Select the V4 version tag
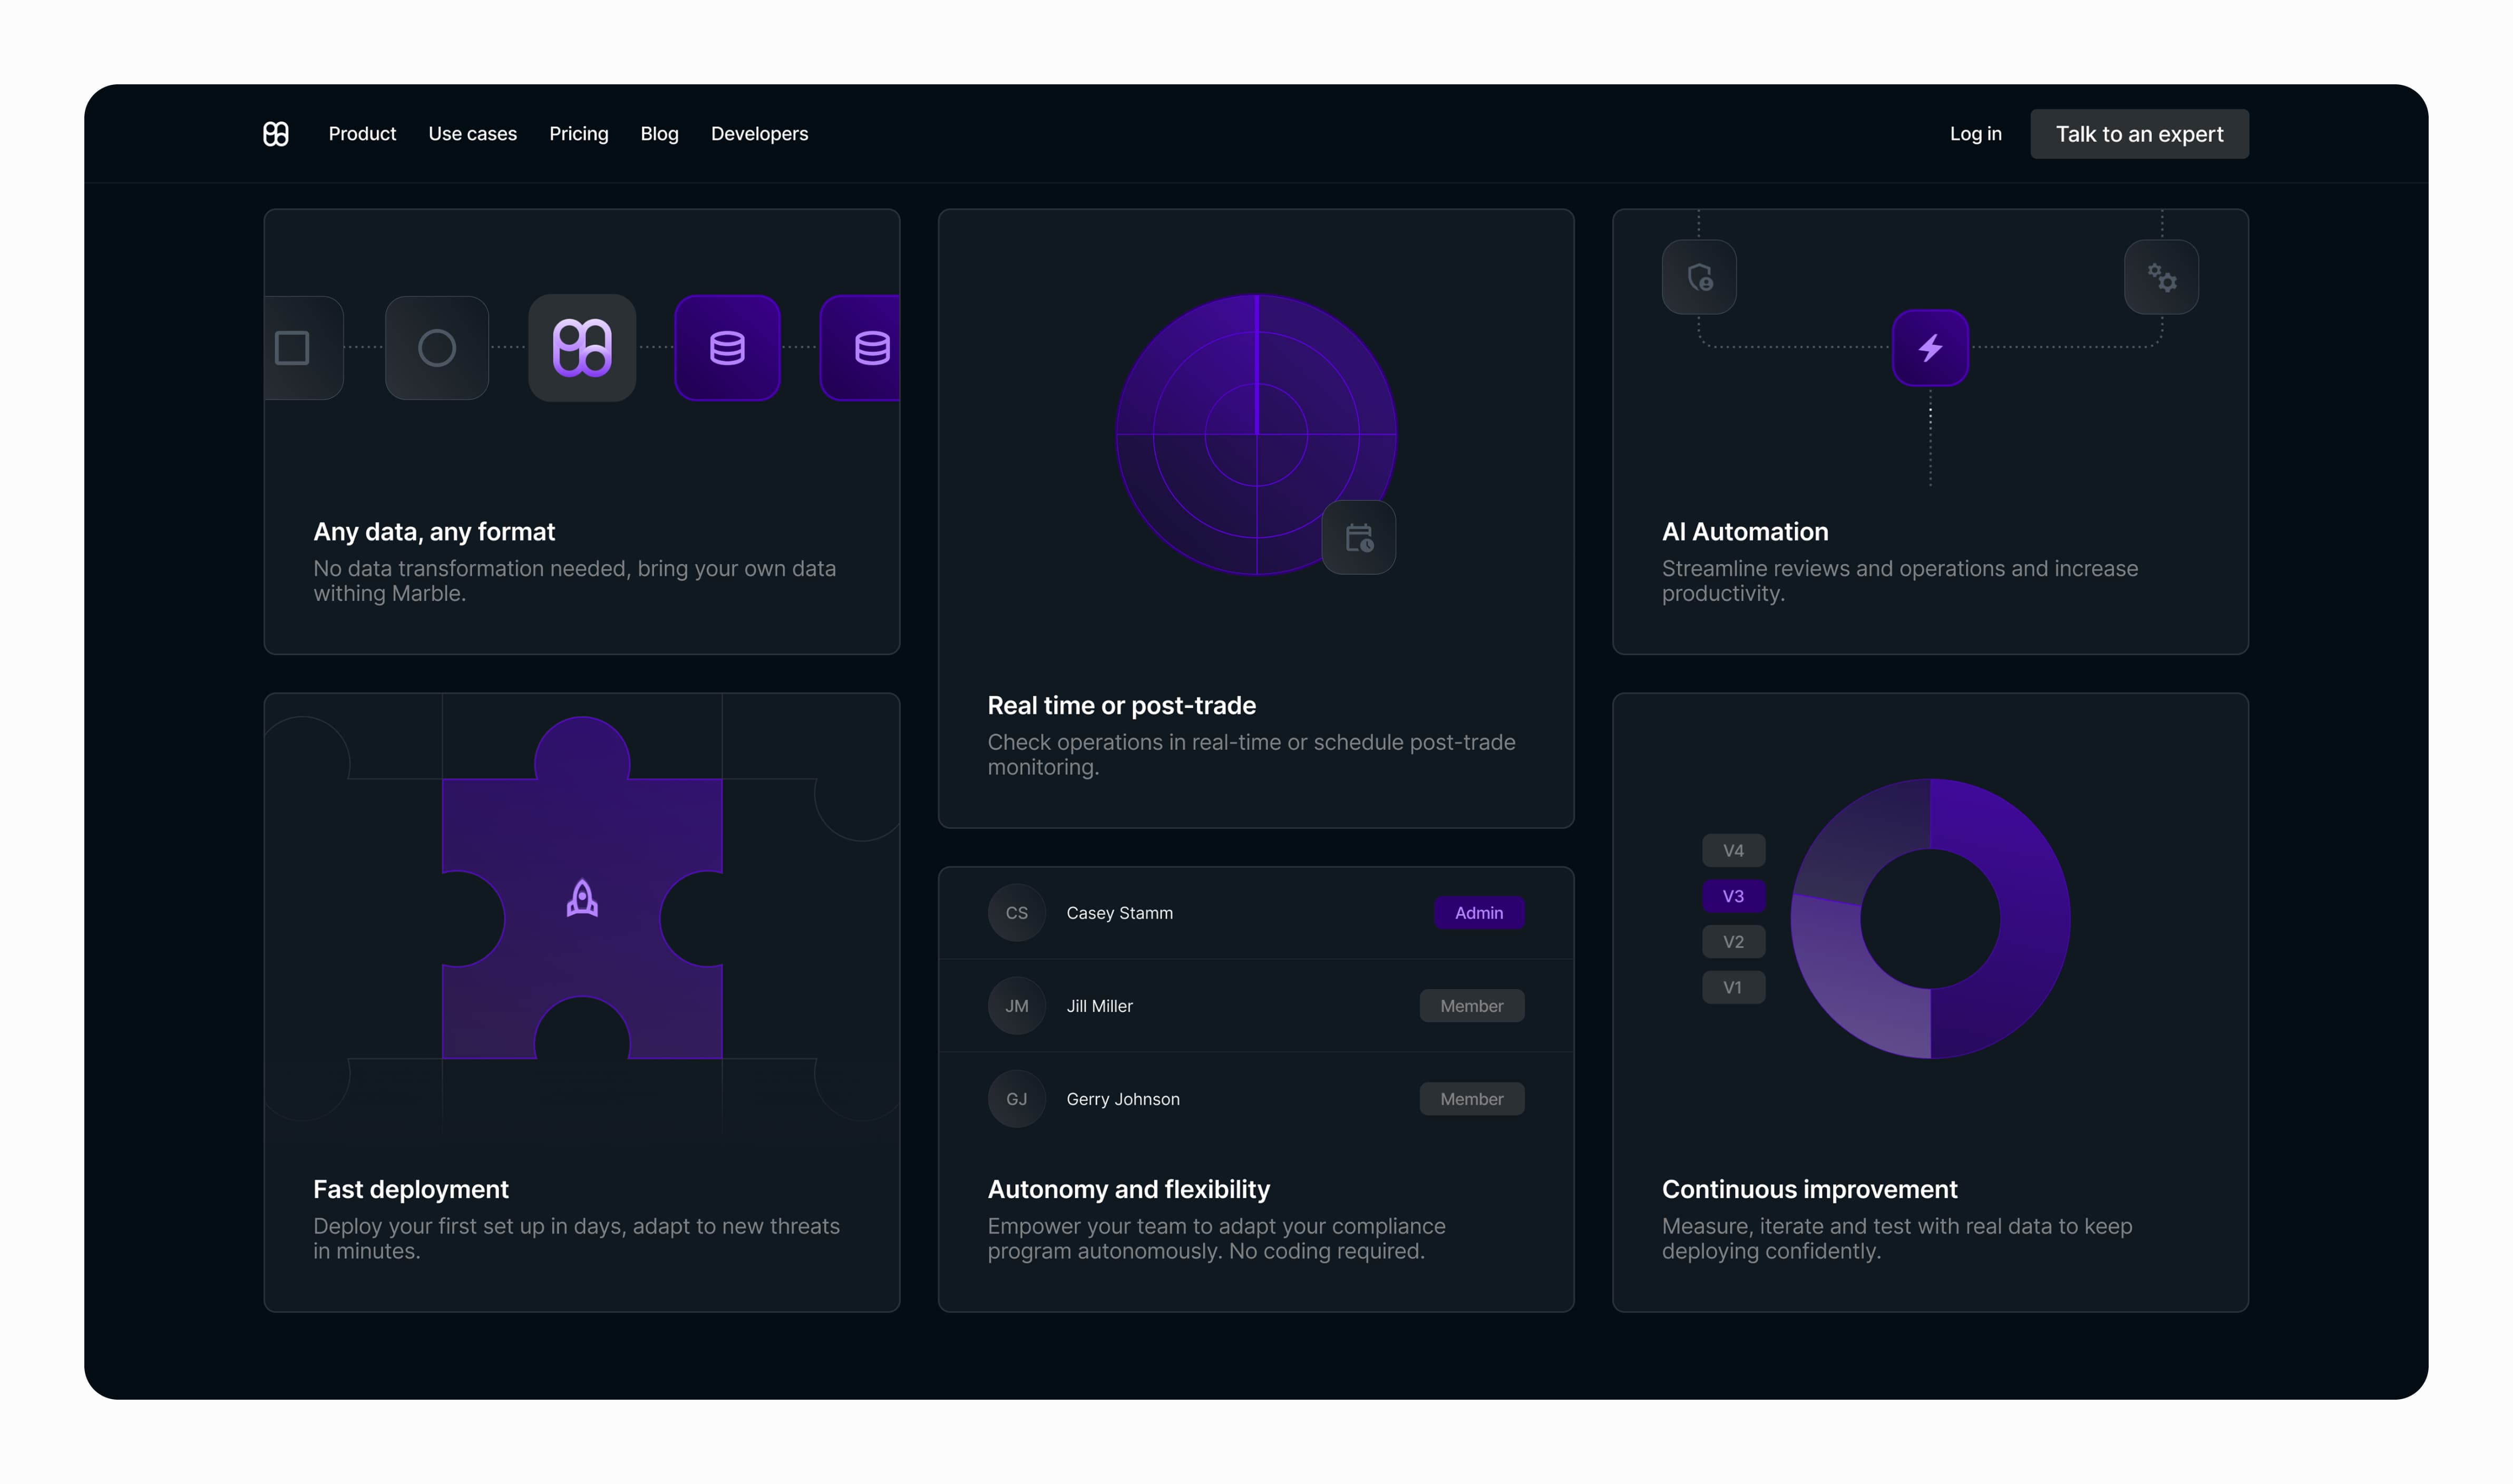 coord(1733,851)
